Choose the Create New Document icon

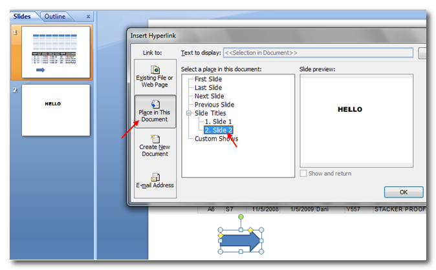point(155,140)
